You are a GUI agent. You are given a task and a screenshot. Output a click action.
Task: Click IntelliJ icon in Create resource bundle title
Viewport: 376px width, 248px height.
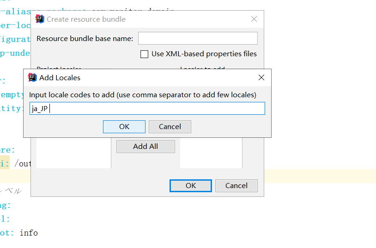[x=40, y=19]
